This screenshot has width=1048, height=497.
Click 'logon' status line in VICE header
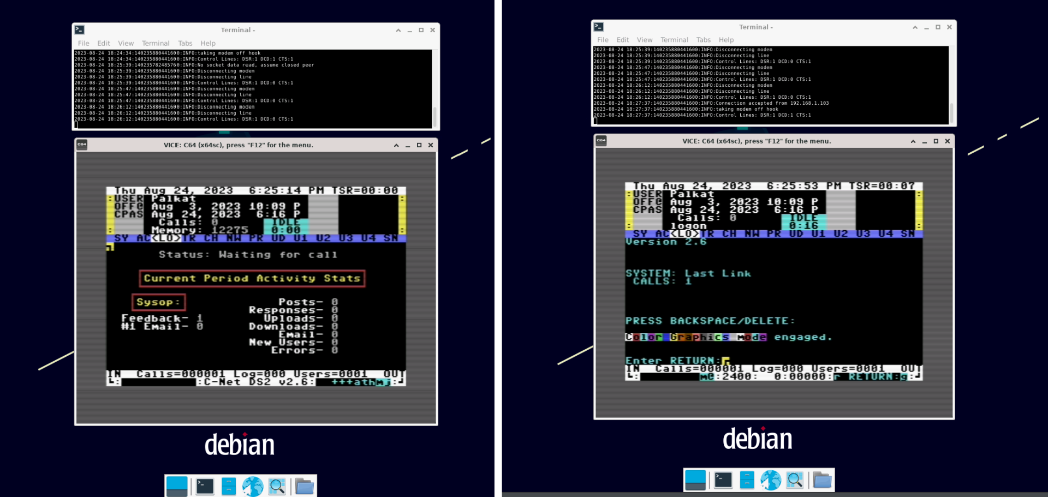[x=688, y=226]
